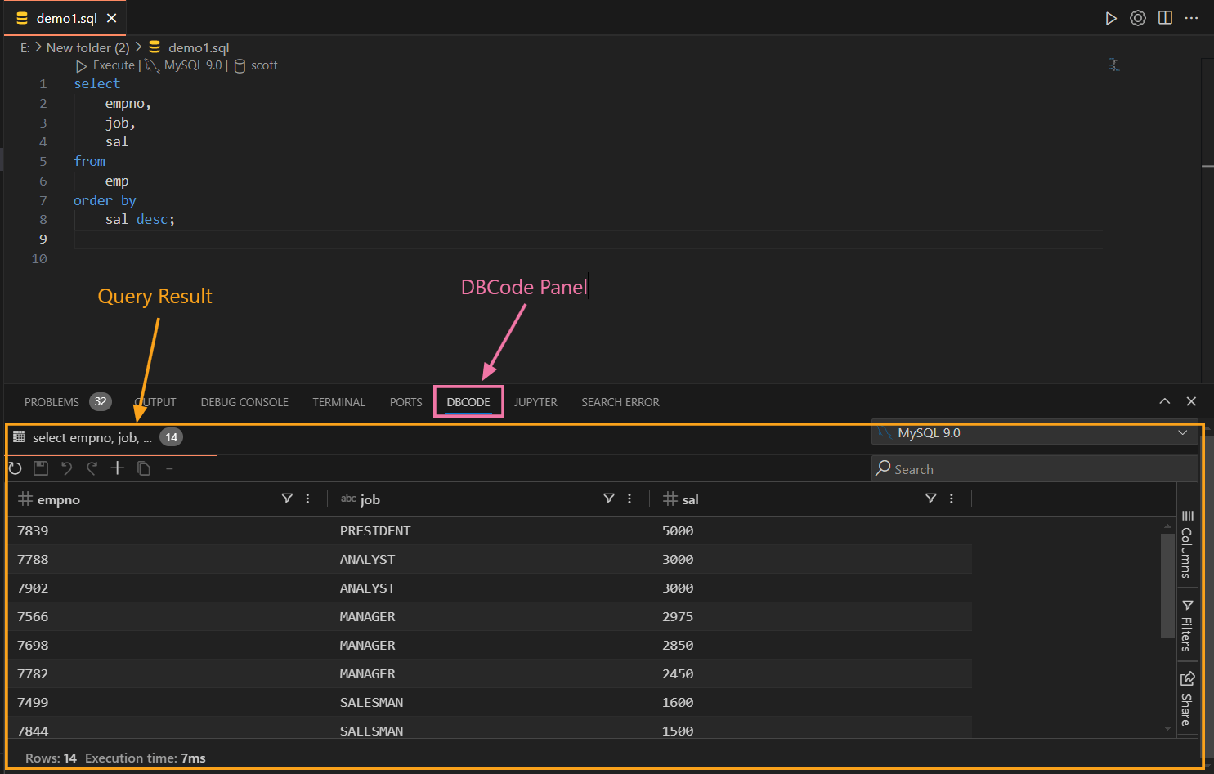This screenshot has width=1214, height=774.
Task: Collapse panel using the chevron-up arrow
Action: 1164,401
